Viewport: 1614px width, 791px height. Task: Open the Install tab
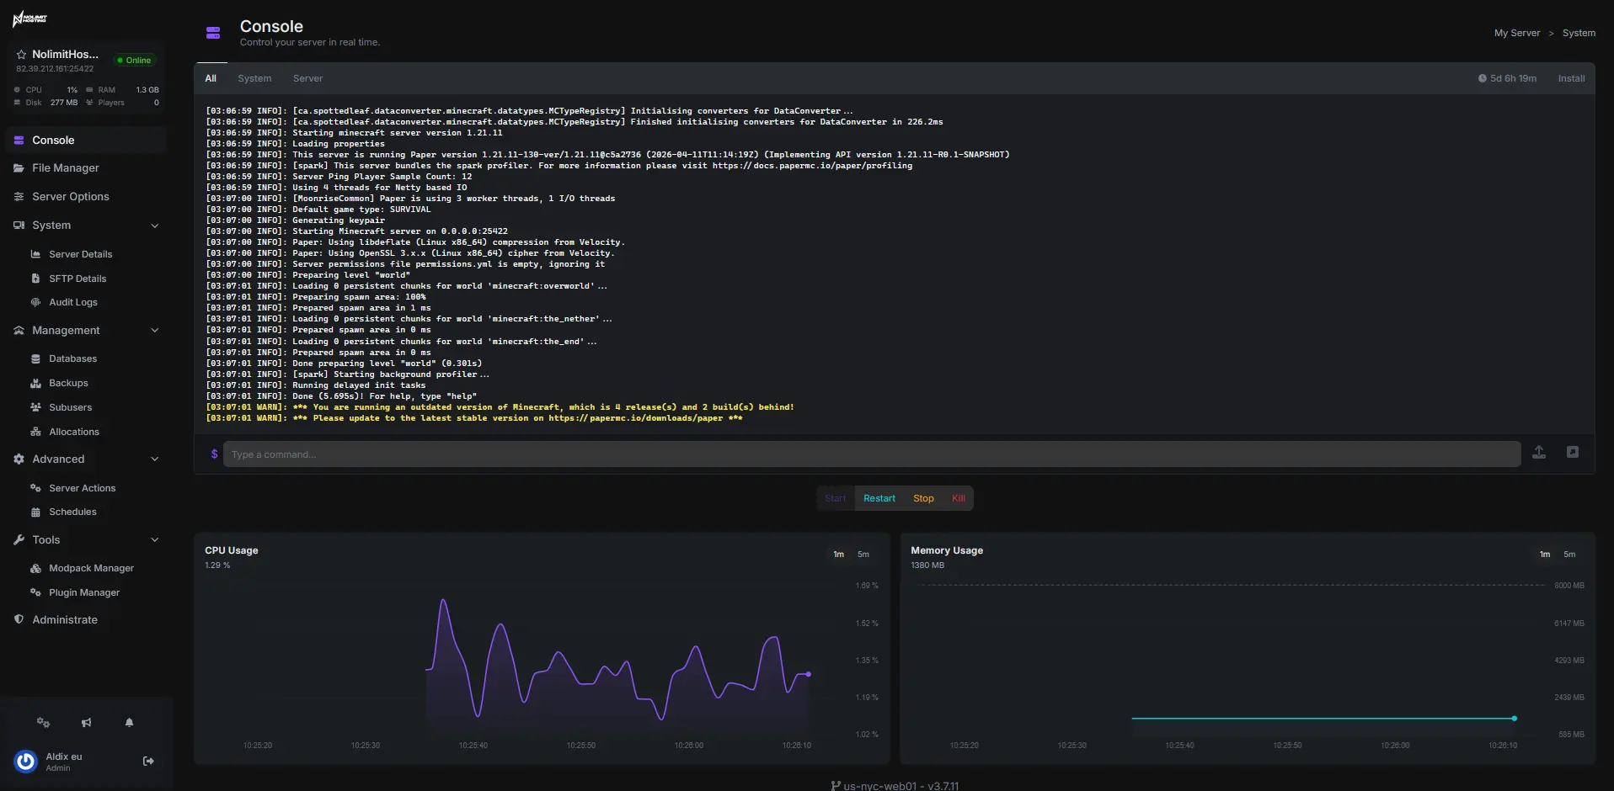[1571, 78]
